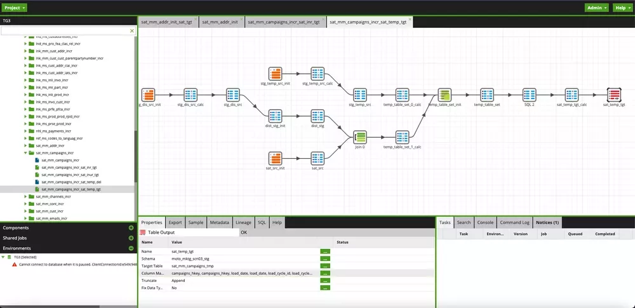Image resolution: width=635 pixels, height=308 pixels.
Task: Click the sat_mm_campaigns_incr folder icon
Action: pos(31,153)
